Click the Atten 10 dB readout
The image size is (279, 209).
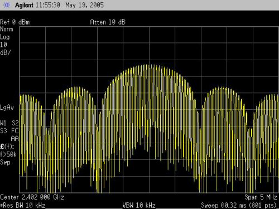pos(108,22)
